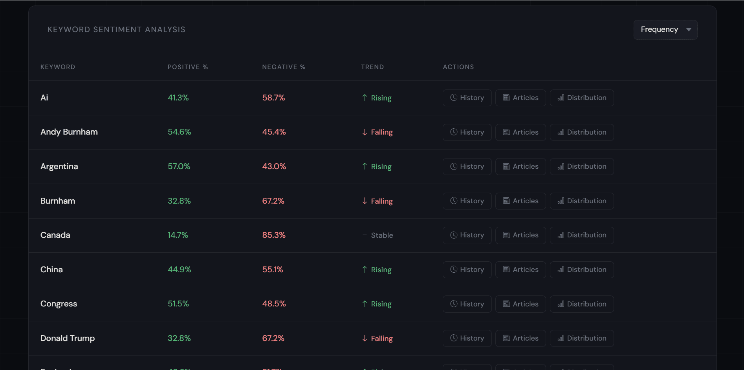The width and height of the screenshot is (744, 370).
Task: View History for Argentina keyword
Action: click(467, 166)
